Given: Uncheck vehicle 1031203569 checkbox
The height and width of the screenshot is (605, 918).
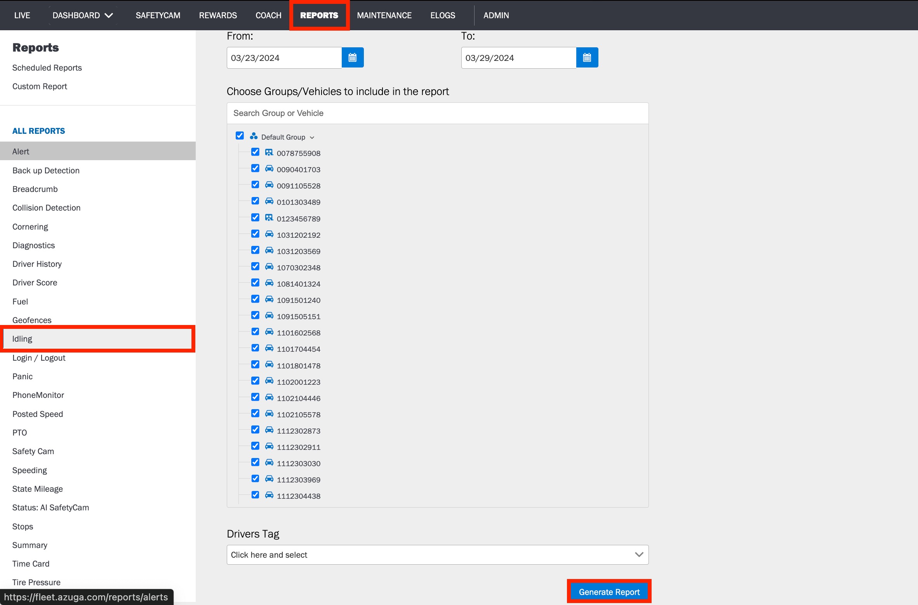Looking at the screenshot, I should 255,250.
